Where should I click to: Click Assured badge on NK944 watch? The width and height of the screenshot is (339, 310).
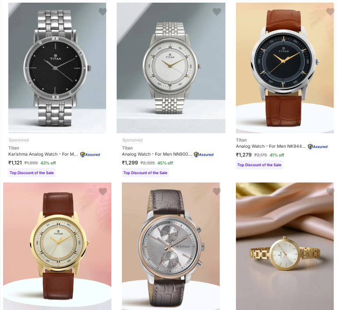click(x=318, y=147)
